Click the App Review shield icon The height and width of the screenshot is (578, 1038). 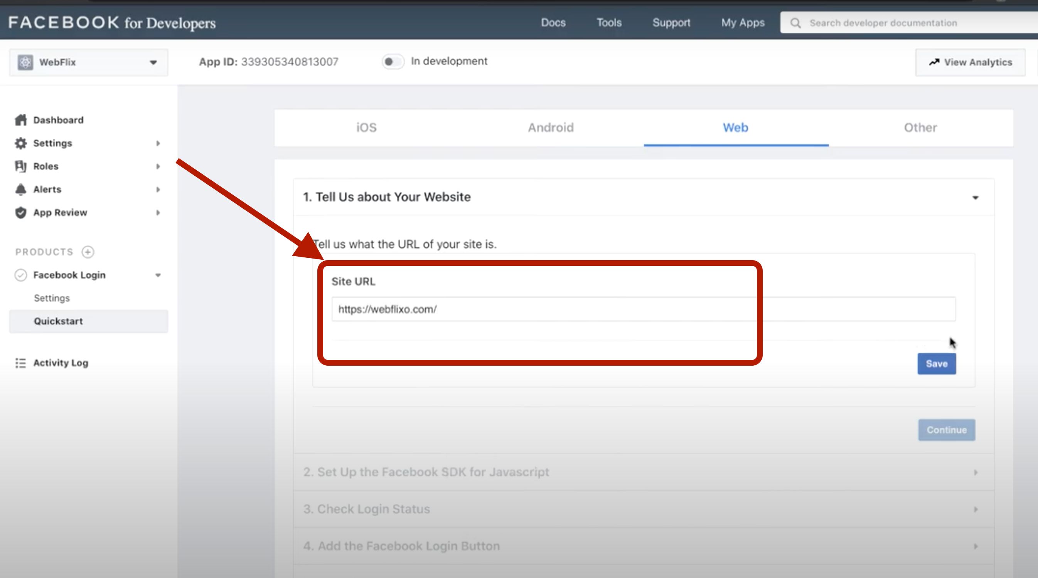tap(20, 213)
